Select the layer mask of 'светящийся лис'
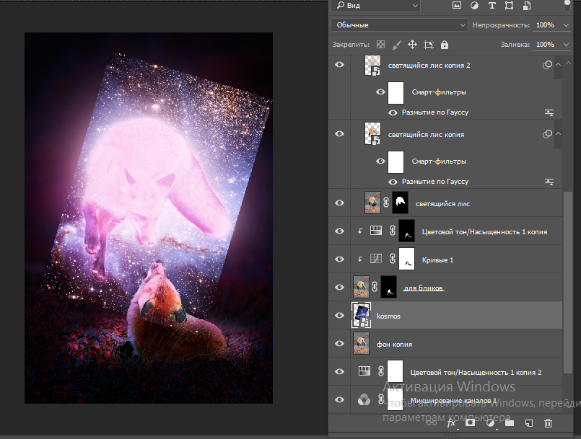 tap(400, 203)
